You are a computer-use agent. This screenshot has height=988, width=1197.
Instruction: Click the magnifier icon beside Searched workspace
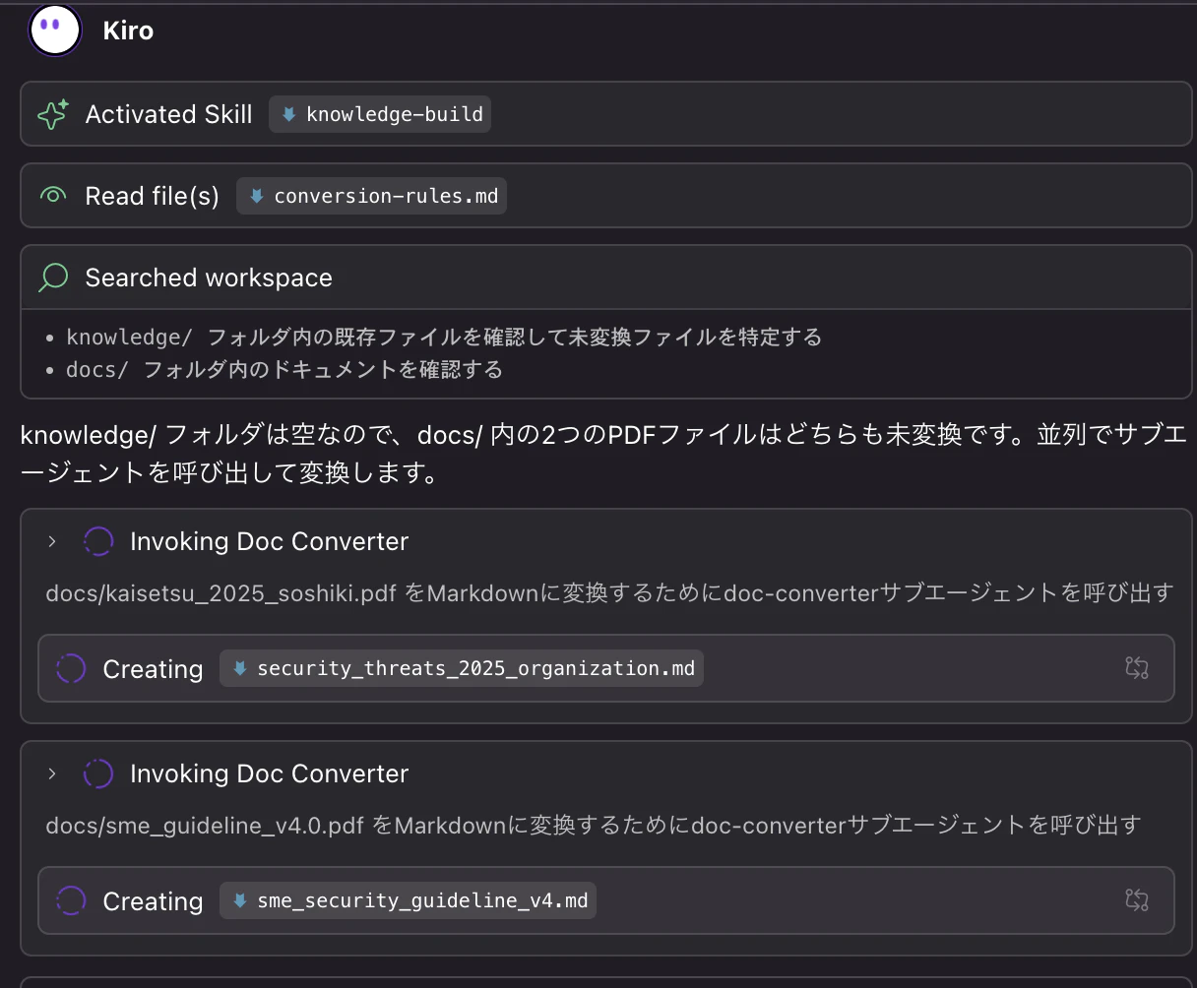[x=52, y=278]
